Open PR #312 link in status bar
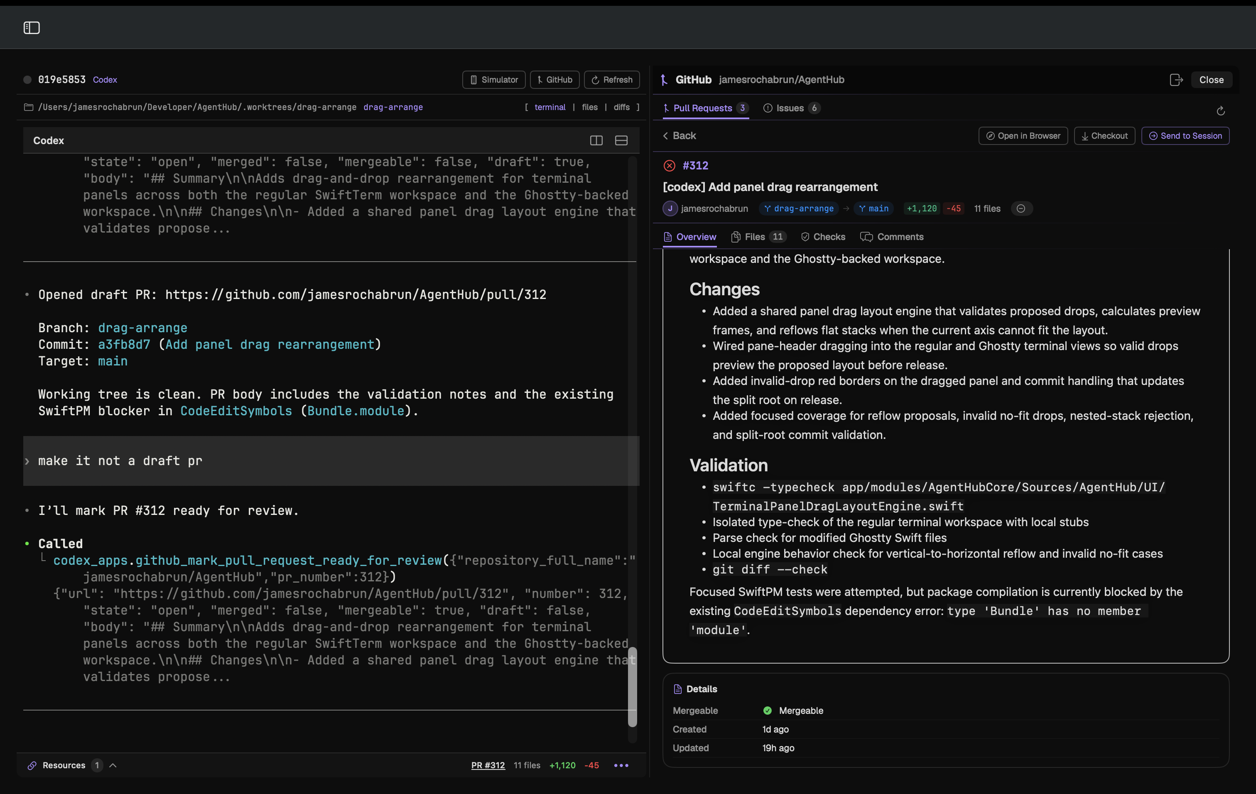The width and height of the screenshot is (1256, 794). (x=488, y=765)
